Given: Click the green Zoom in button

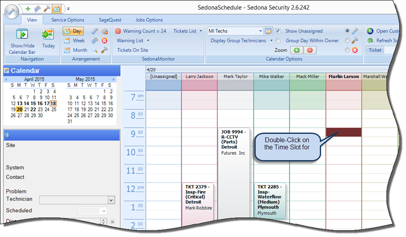Looking at the screenshot, I should pyautogui.click(x=297, y=50).
